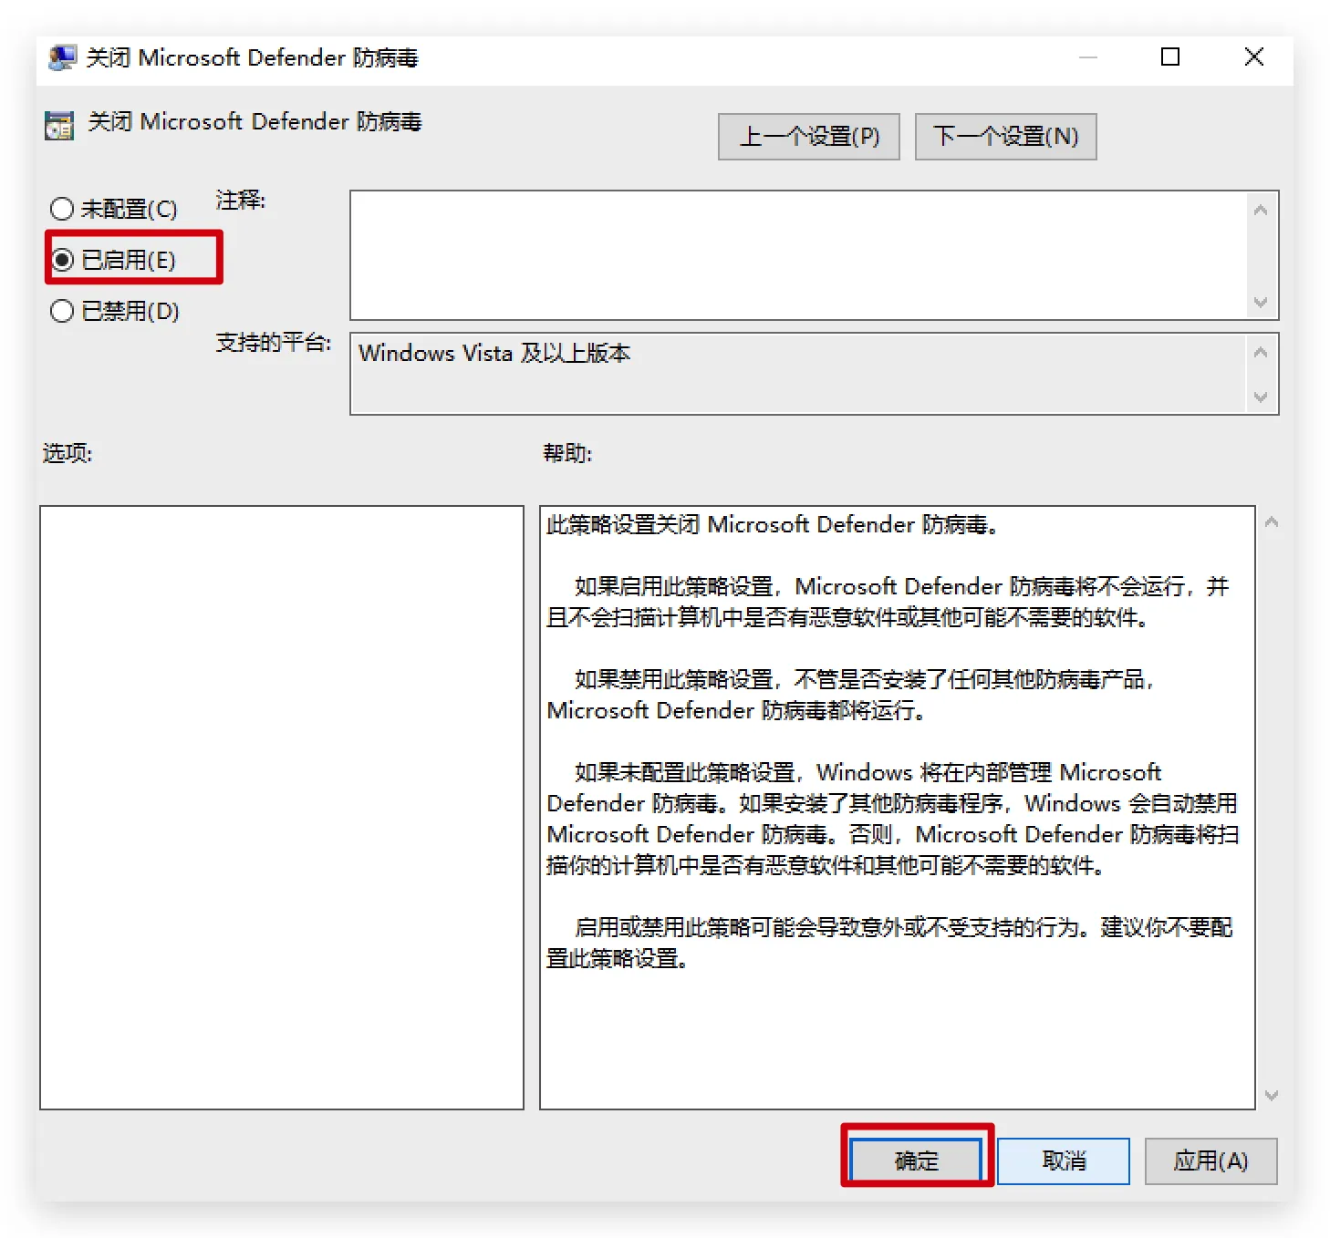Click the 'Windows Vista 及以上版本' platform text
1330x1238 pixels.
(494, 354)
